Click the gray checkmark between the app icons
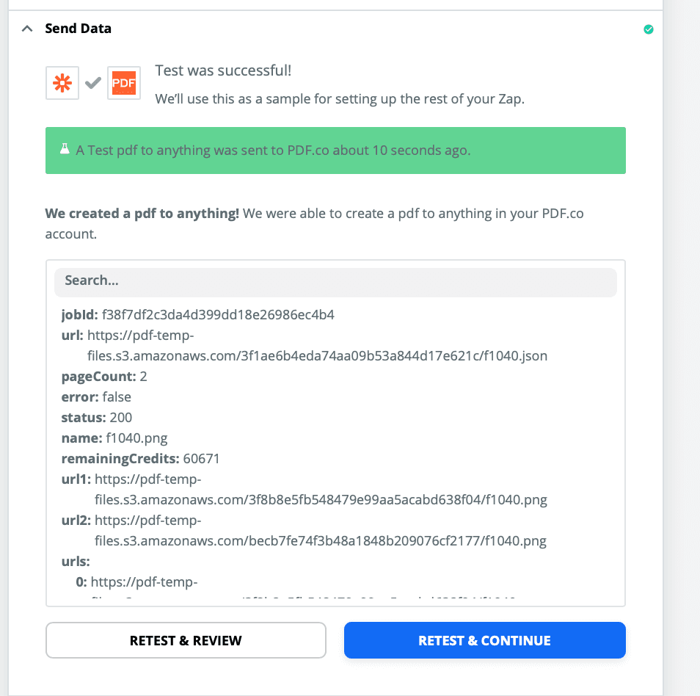Image resolution: width=700 pixels, height=696 pixels. pyautogui.click(x=92, y=83)
